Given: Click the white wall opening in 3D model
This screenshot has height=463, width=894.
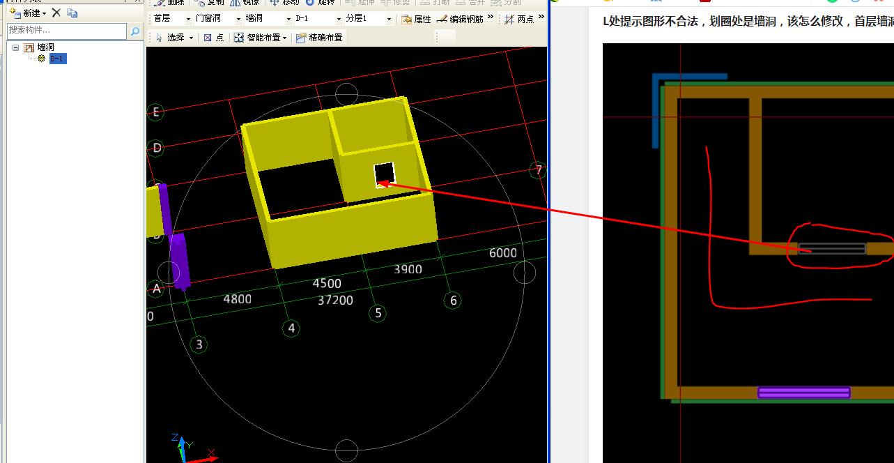Looking at the screenshot, I should 385,175.
